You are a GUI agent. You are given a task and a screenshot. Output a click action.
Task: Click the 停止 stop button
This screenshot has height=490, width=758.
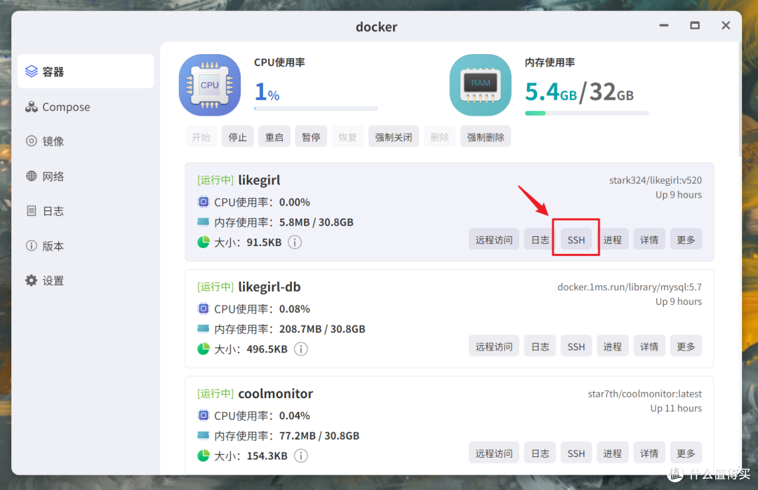click(237, 137)
